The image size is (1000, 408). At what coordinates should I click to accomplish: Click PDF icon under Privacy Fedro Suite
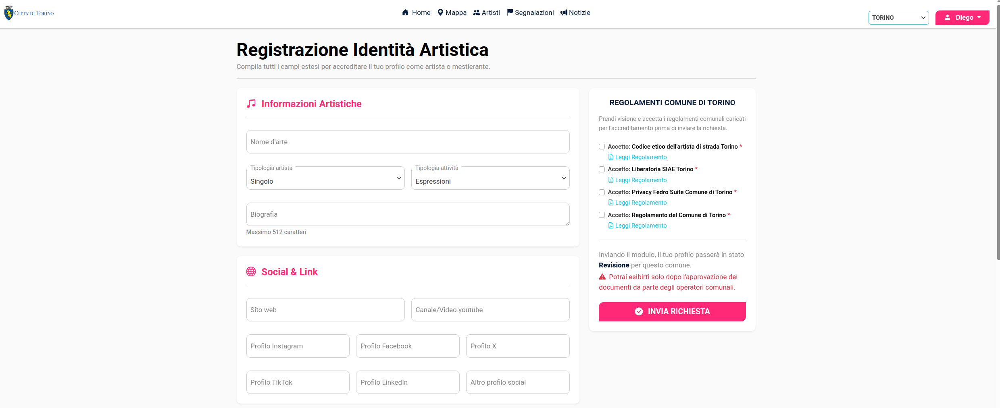(x=611, y=203)
